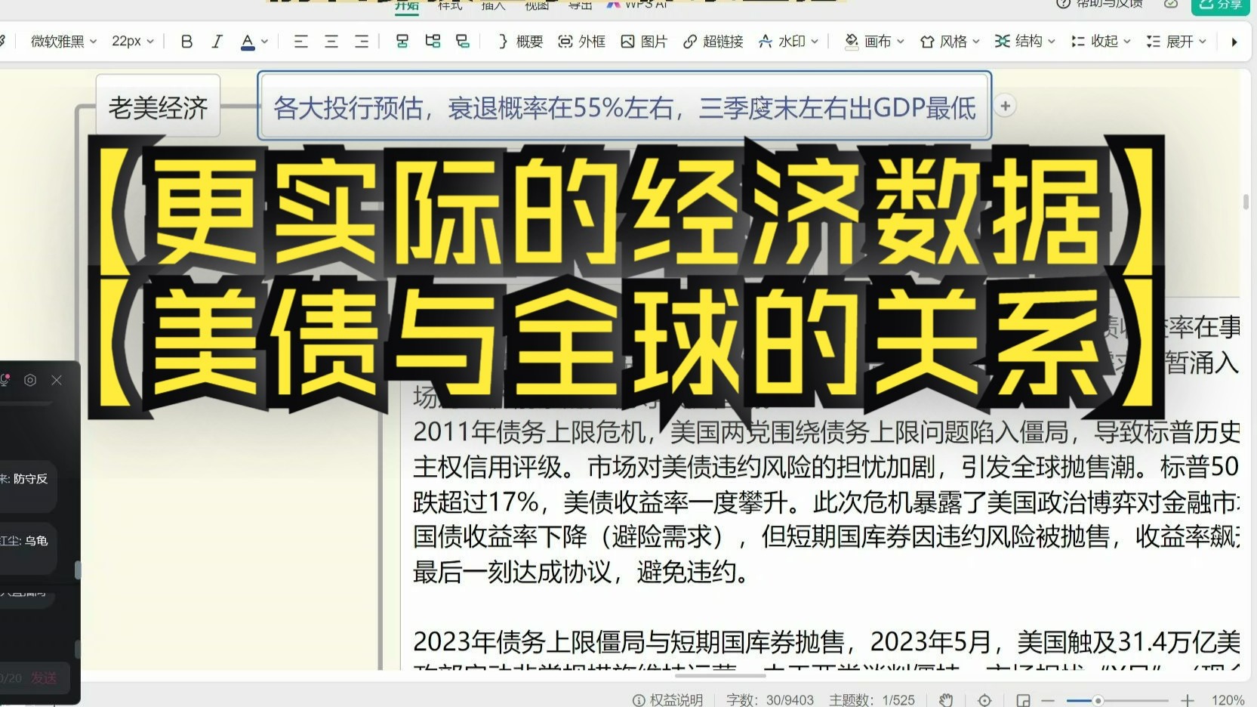This screenshot has height=707, width=1257.
Task: Align text right
Action: (x=362, y=42)
